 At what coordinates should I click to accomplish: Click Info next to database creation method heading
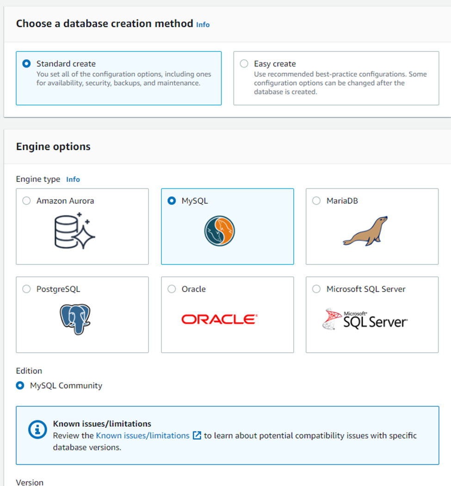point(203,25)
